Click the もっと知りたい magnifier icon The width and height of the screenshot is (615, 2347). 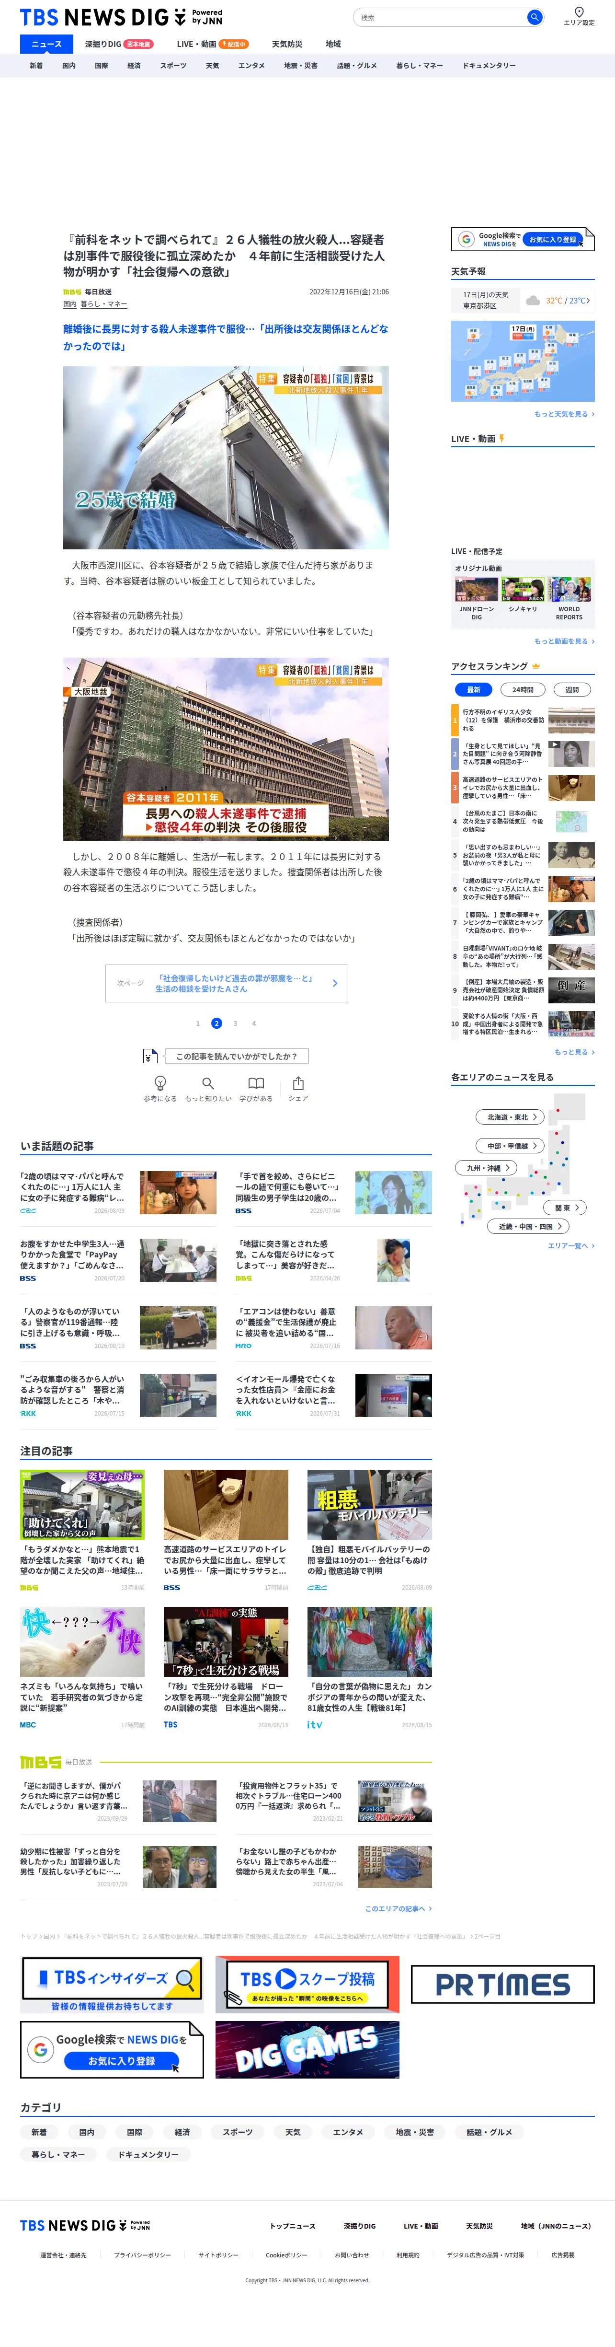point(208,1082)
